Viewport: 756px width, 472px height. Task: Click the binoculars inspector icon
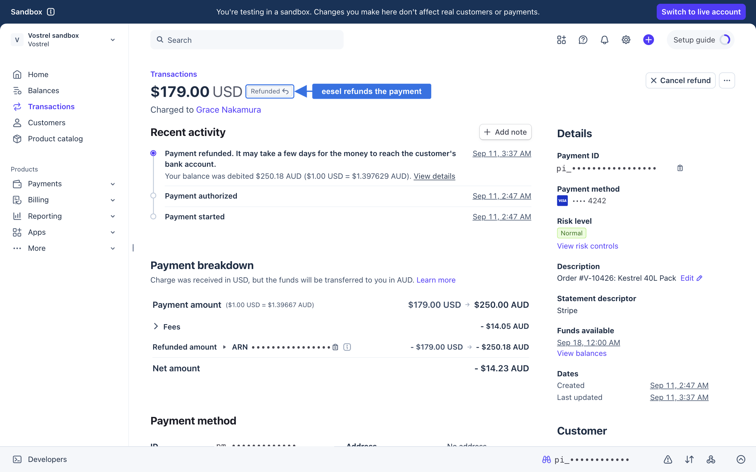click(546, 459)
